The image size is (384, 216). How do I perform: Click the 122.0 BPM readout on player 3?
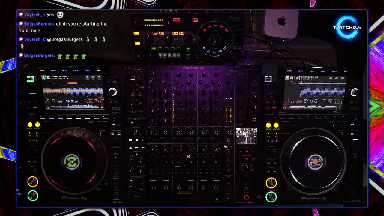[x=99, y=101]
